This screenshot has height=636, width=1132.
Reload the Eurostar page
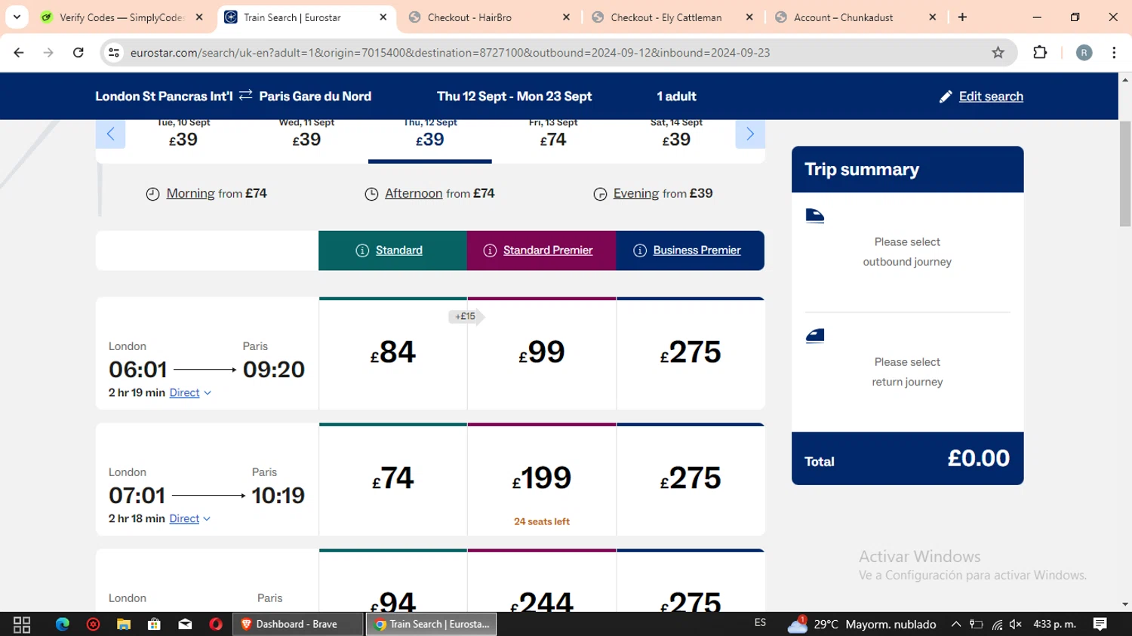click(78, 52)
